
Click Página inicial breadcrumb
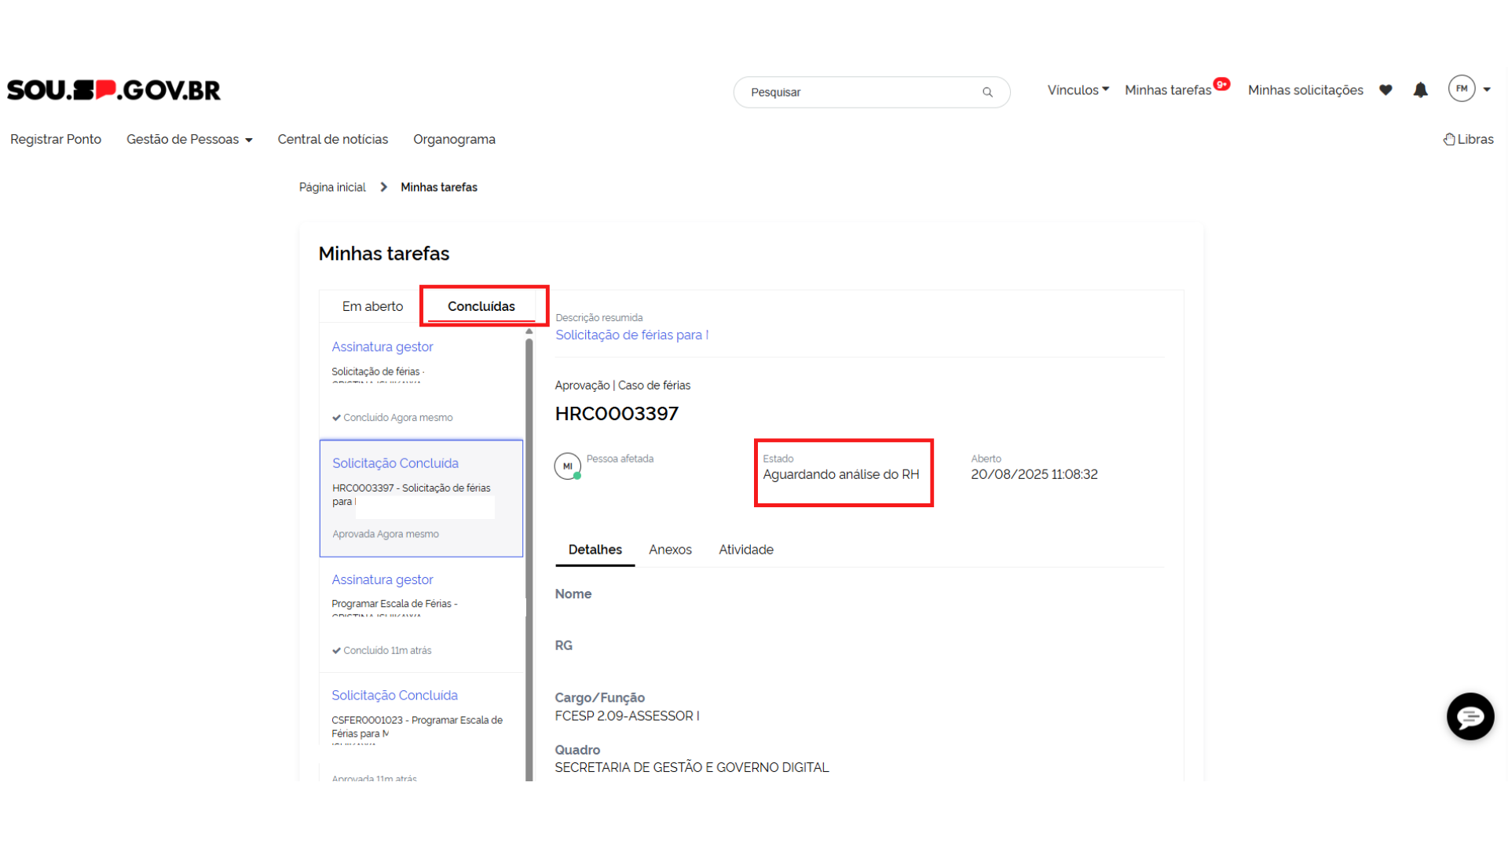[x=332, y=188]
